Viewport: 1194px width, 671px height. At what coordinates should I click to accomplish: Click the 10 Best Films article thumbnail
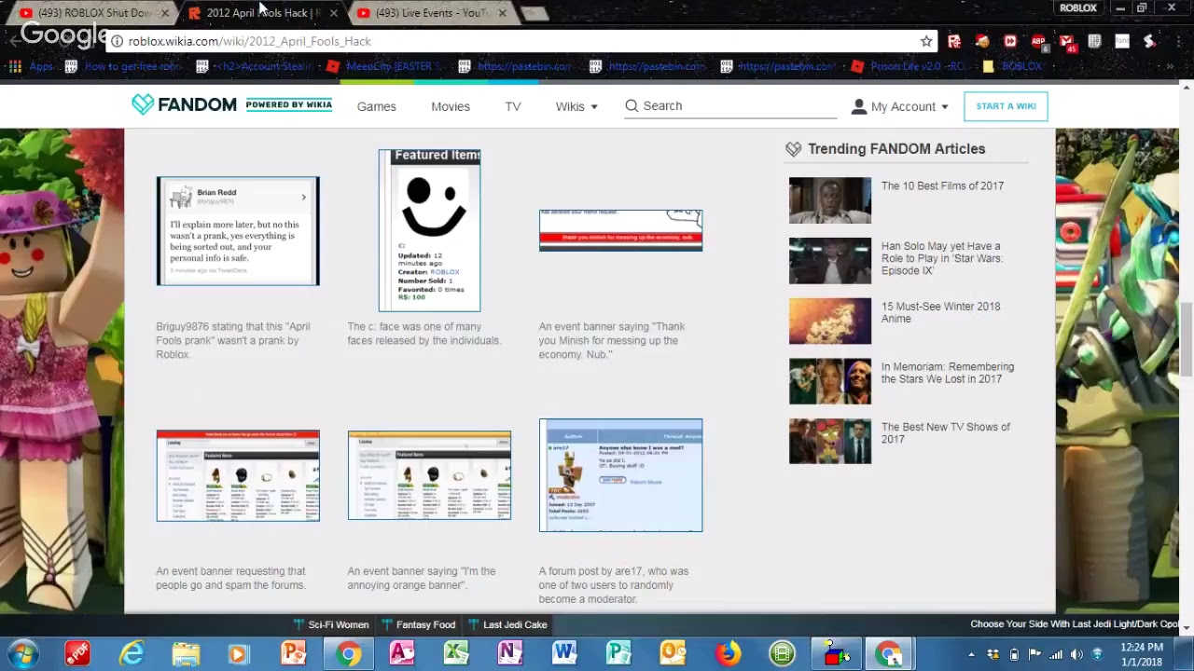(x=830, y=200)
